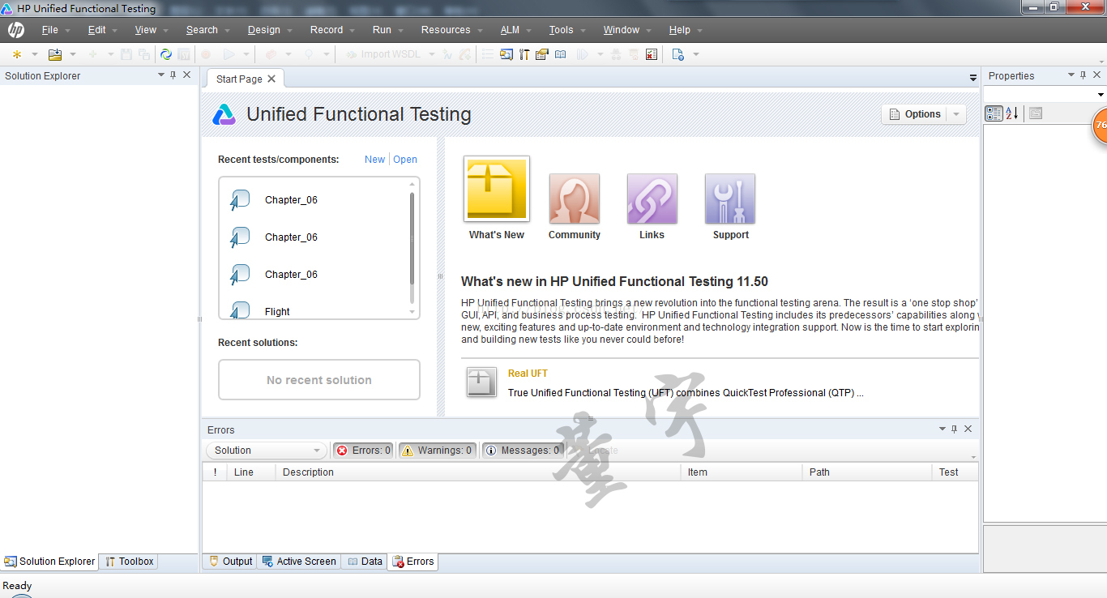Switch to the Output tab

(230, 562)
